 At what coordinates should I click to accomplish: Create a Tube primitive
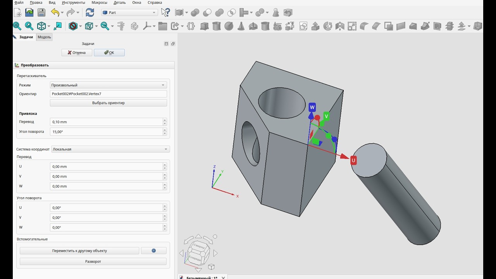pyautogui.click(x=265, y=26)
